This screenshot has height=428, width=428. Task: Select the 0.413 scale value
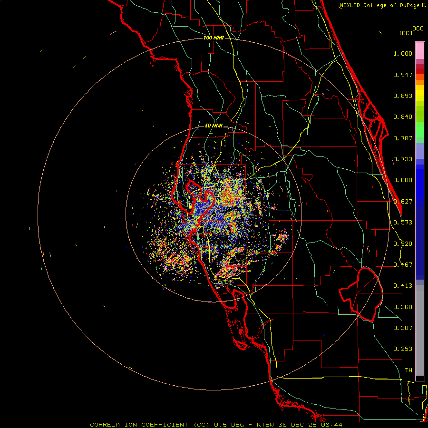403,286
